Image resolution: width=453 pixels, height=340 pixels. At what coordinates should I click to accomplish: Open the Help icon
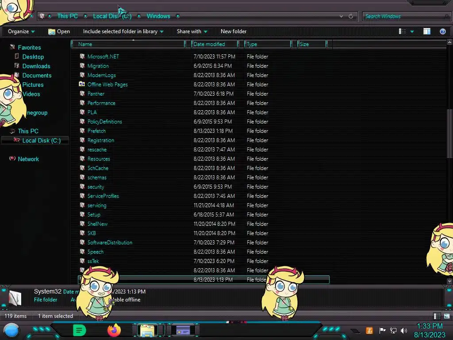point(442,31)
